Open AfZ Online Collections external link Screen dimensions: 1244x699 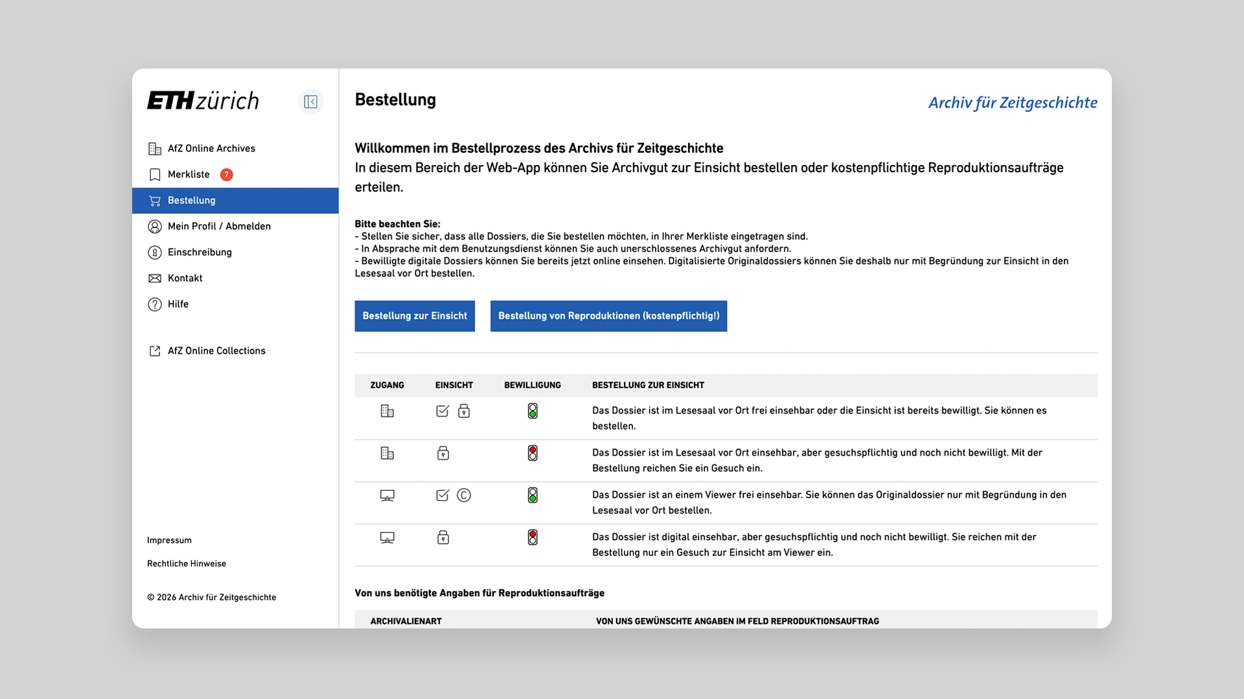click(x=216, y=351)
